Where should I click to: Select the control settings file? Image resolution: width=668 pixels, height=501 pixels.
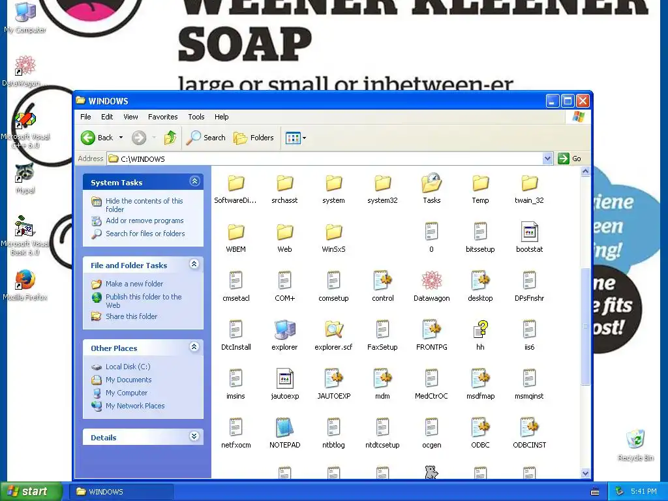coord(382,281)
